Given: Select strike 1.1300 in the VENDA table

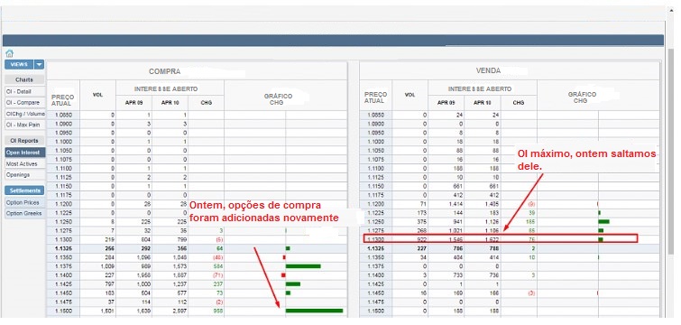Looking at the screenshot, I should [x=375, y=240].
